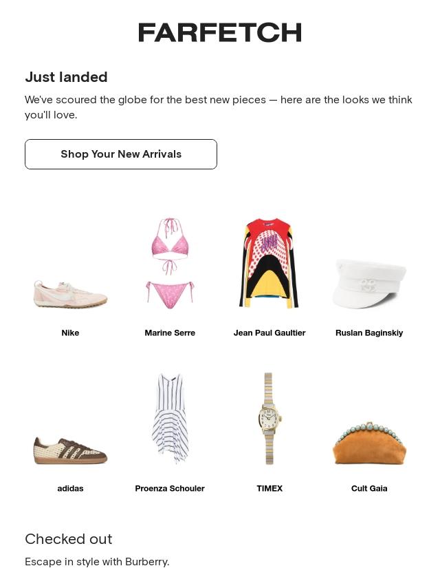The image size is (440, 588).
Task: Click the FARFETCH logo
Action: (x=220, y=32)
